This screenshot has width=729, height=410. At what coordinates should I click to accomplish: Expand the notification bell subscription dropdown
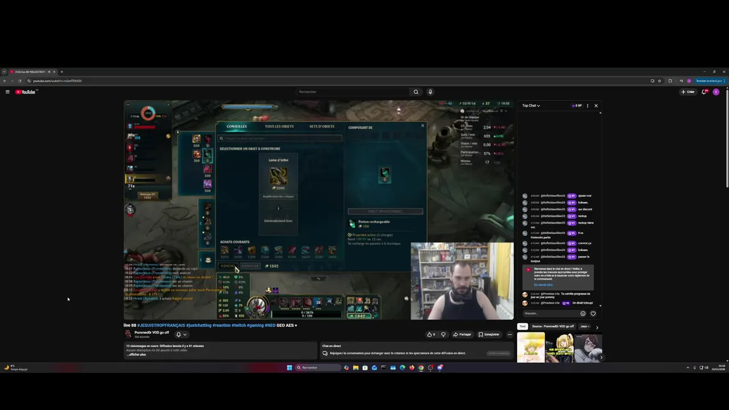[x=181, y=334]
